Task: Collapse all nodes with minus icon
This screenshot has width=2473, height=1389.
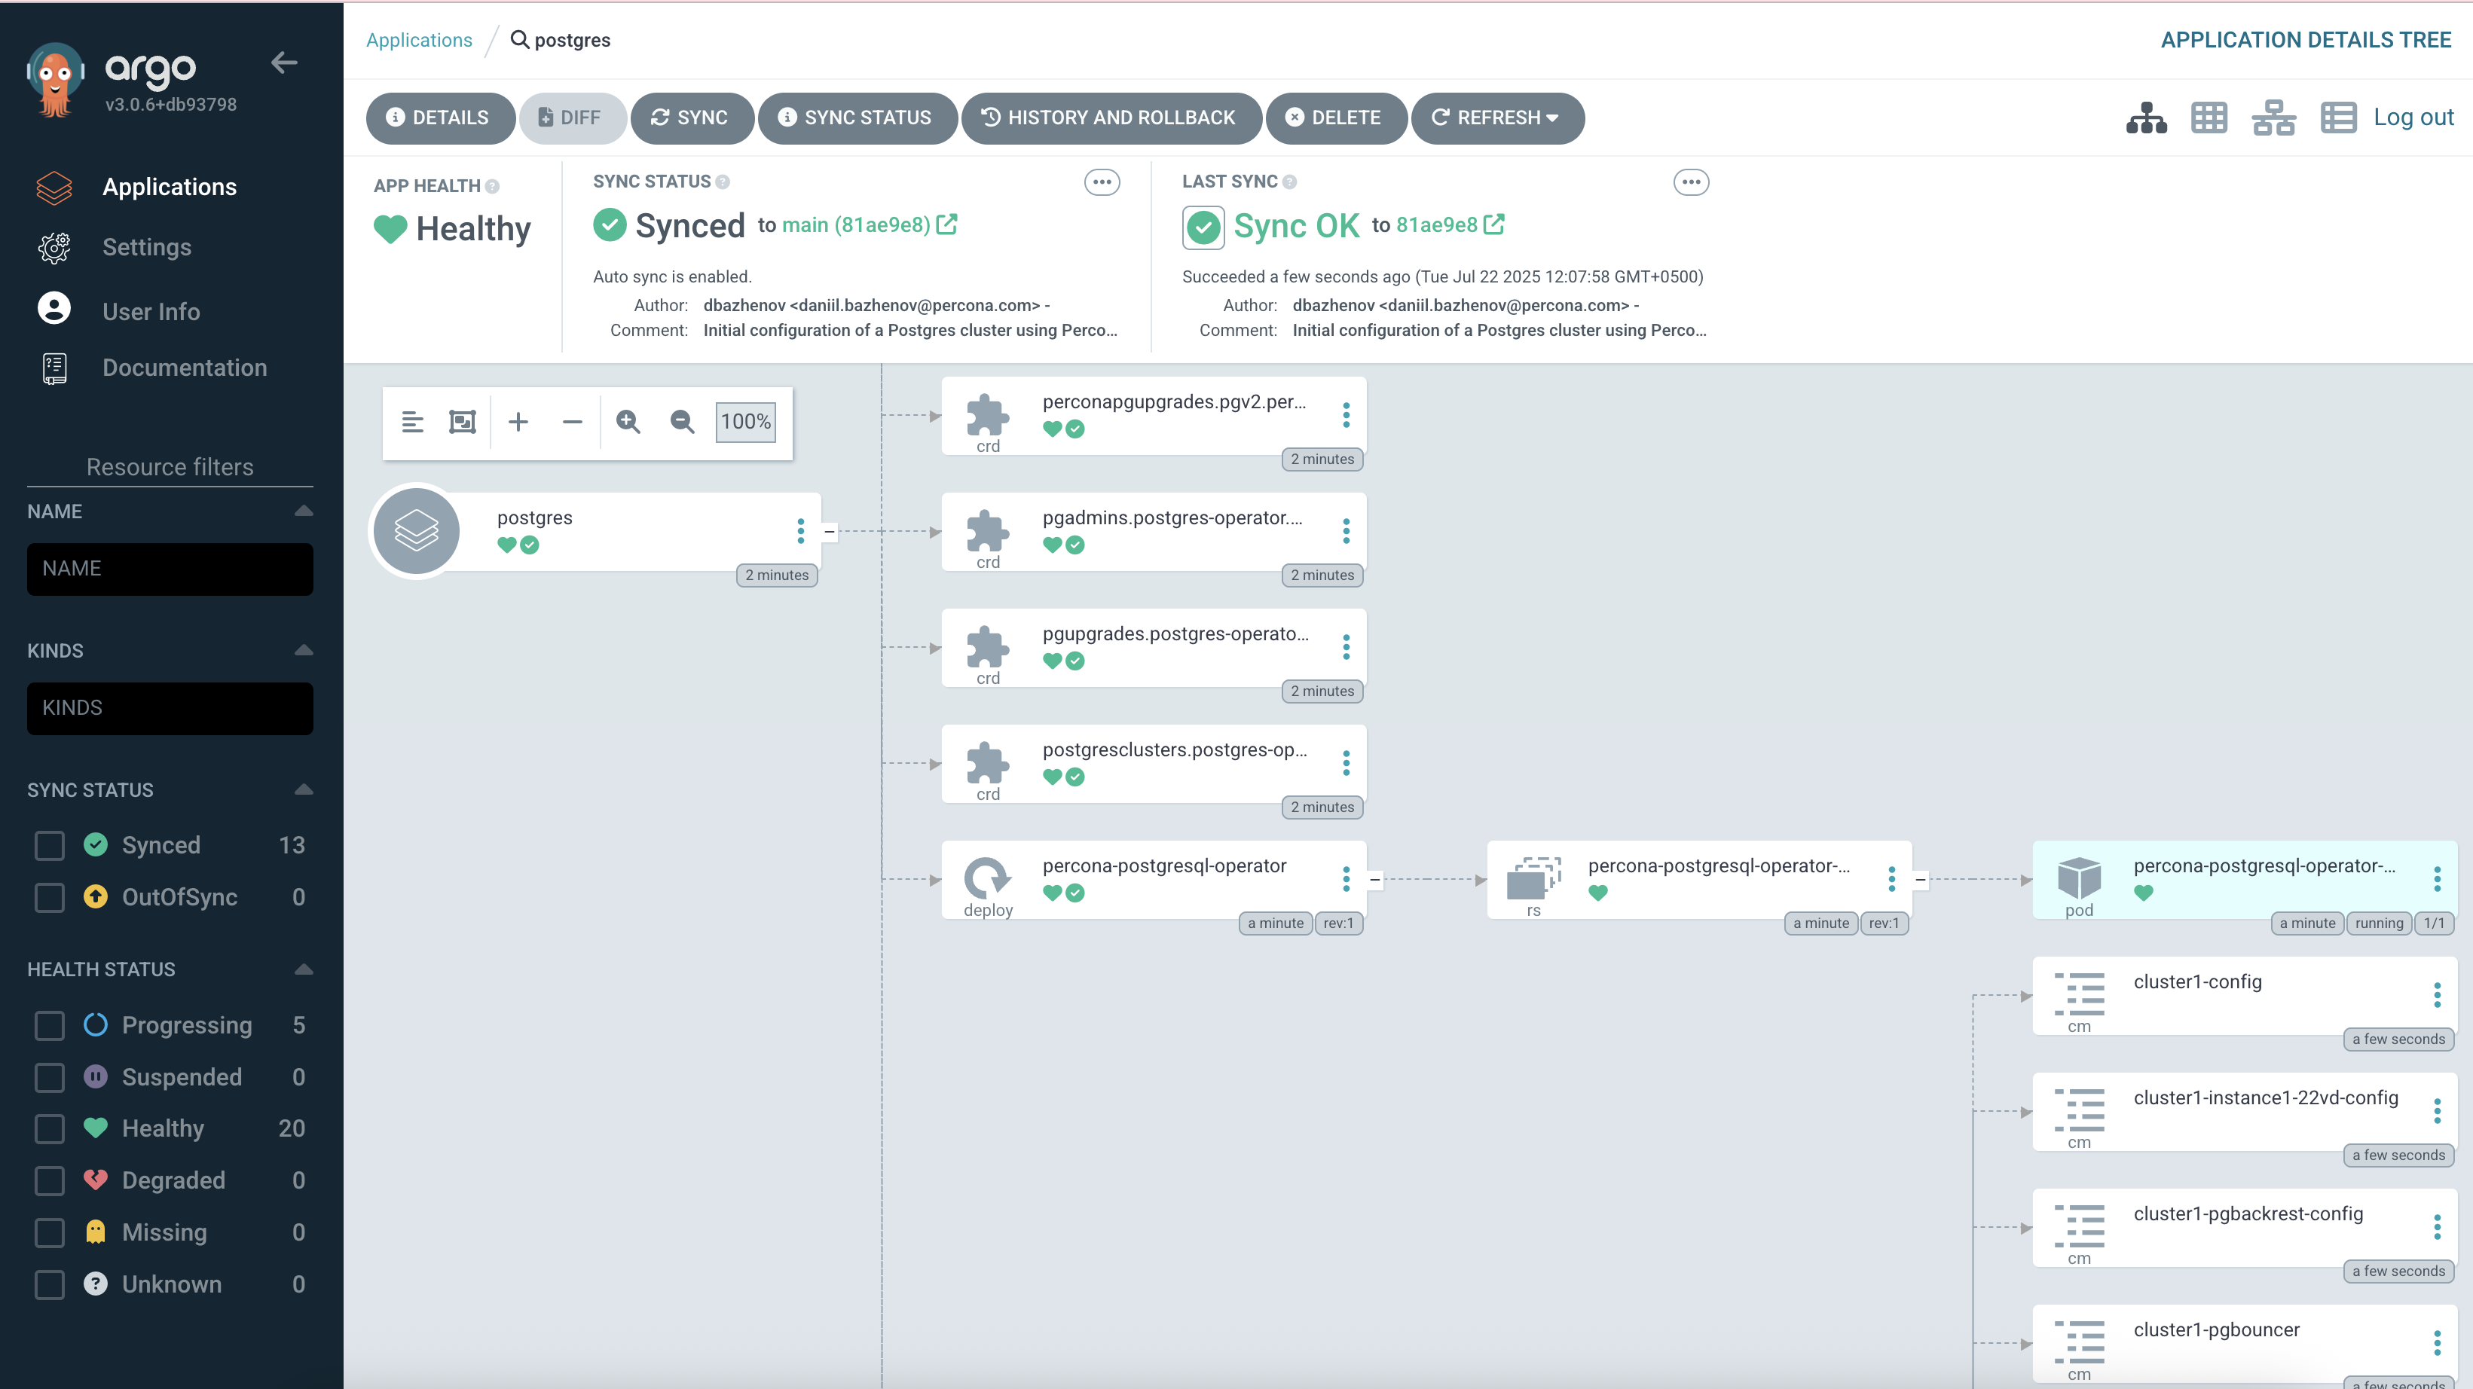Action: 572,421
